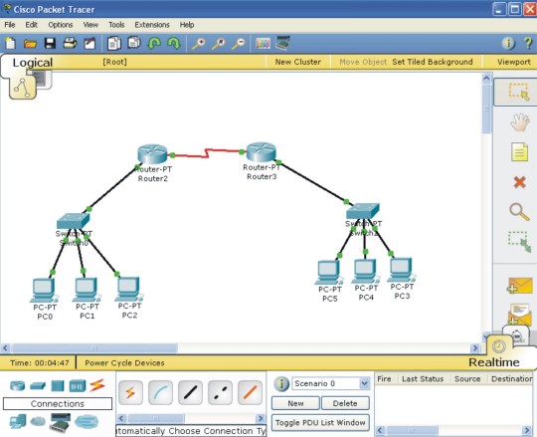Choose the Place Note tool
The image size is (537, 437).
pos(519,152)
